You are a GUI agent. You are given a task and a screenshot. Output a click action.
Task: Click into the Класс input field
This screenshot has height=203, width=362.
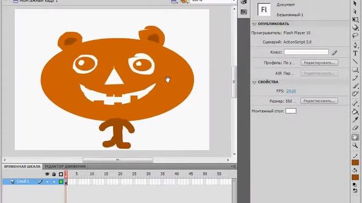point(306,52)
